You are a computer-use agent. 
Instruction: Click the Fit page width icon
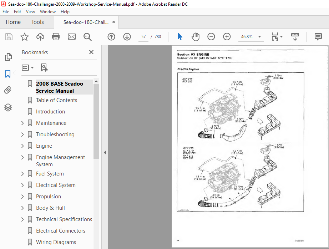(x=275, y=37)
